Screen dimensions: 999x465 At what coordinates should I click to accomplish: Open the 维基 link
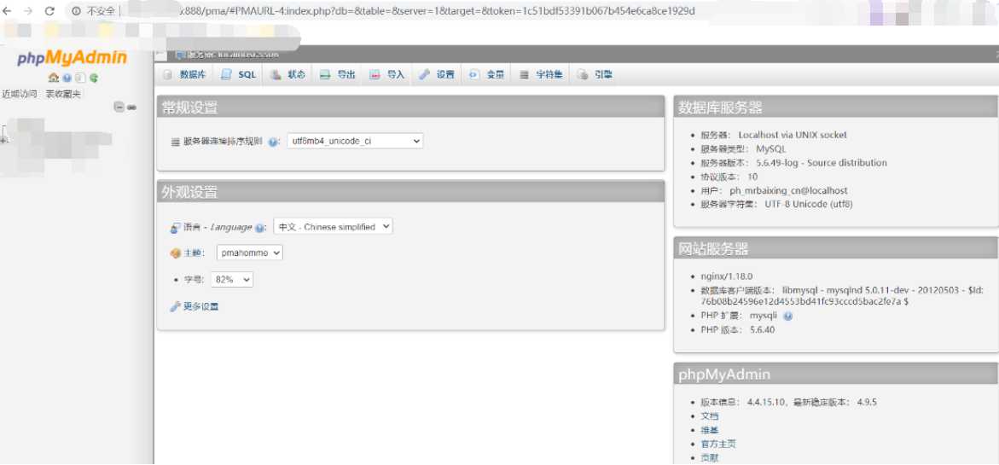click(x=709, y=430)
